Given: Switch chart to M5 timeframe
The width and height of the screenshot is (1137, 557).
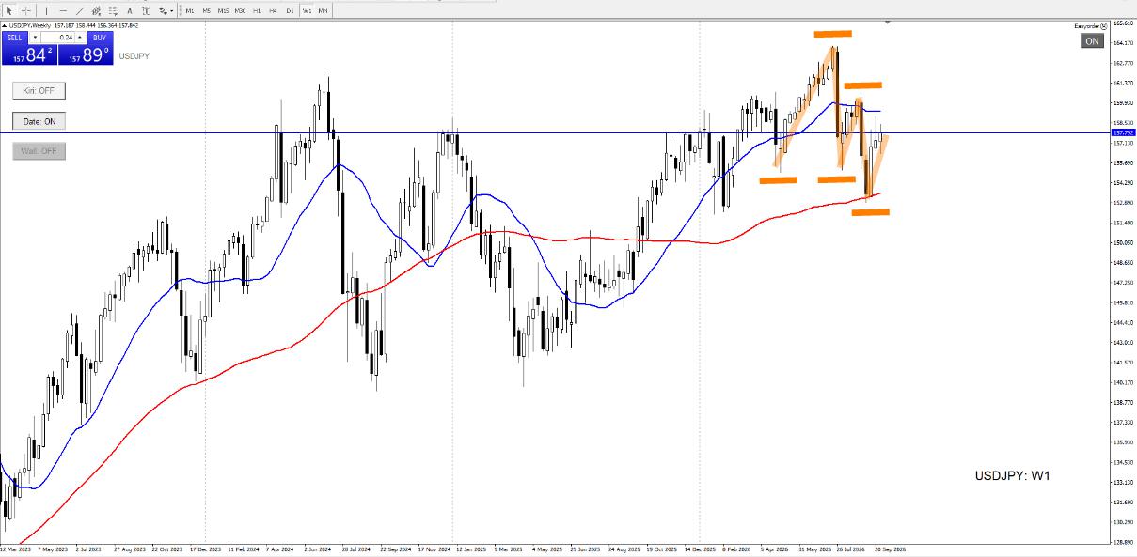Looking at the screenshot, I should [x=207, y=10].
